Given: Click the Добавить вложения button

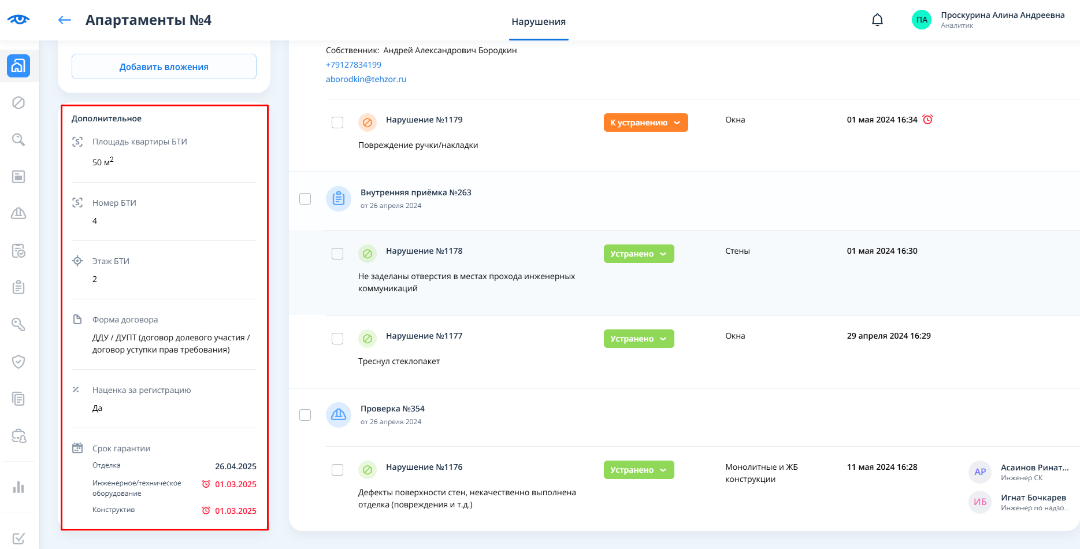Looking at the screenshot, I should (164, 66).
